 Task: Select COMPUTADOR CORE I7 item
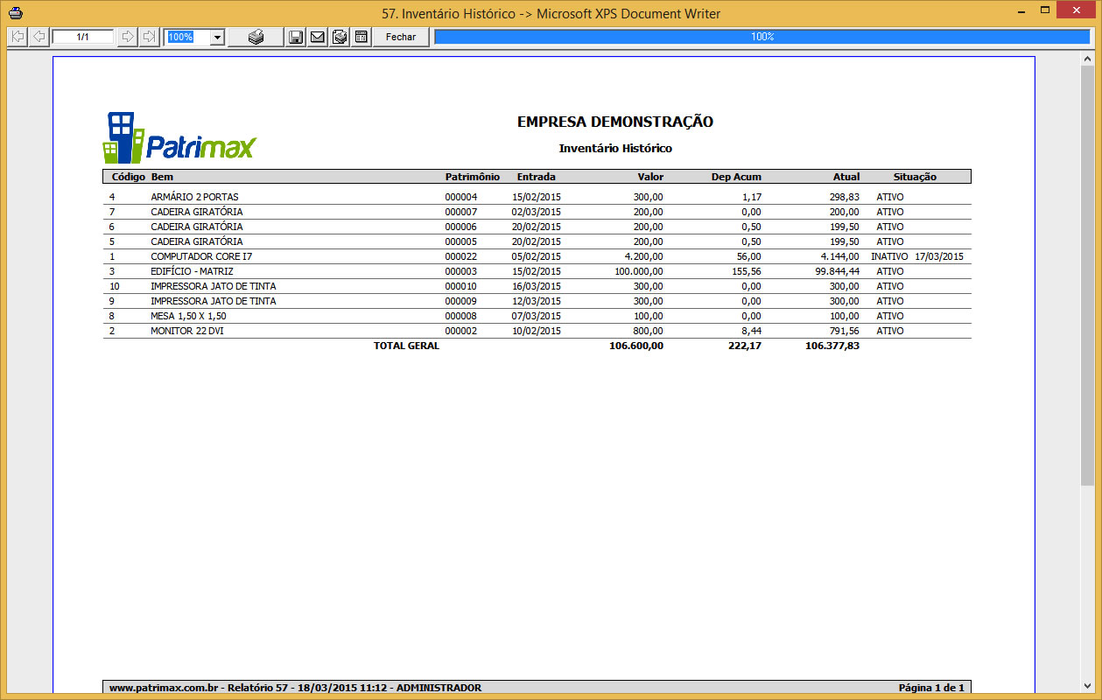tap(201, 256)
